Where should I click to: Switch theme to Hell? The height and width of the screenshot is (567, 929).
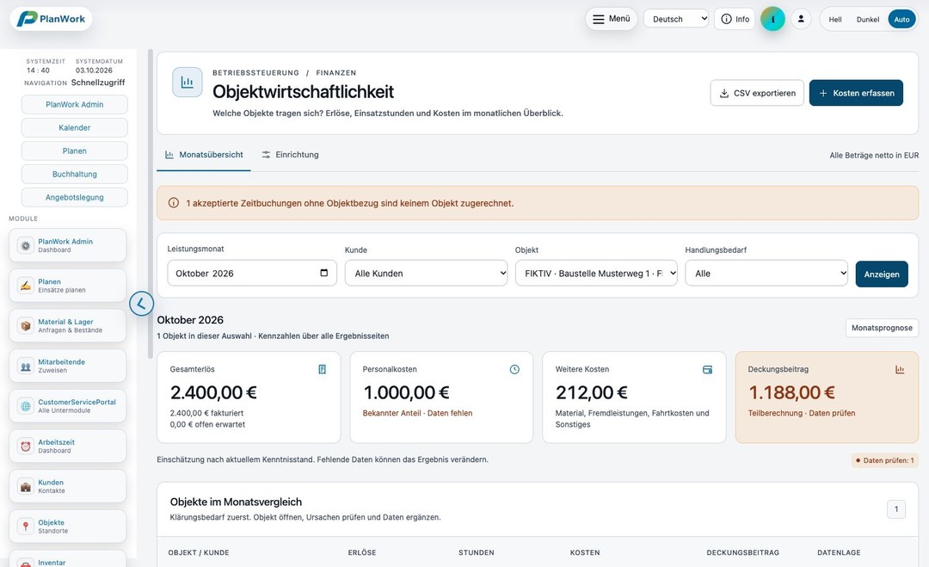point(835,20)
